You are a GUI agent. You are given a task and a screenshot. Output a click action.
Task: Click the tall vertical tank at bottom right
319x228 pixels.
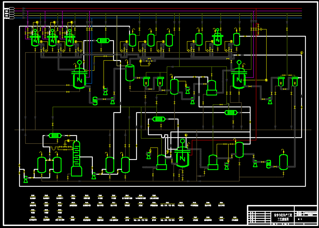click(283, 162)
